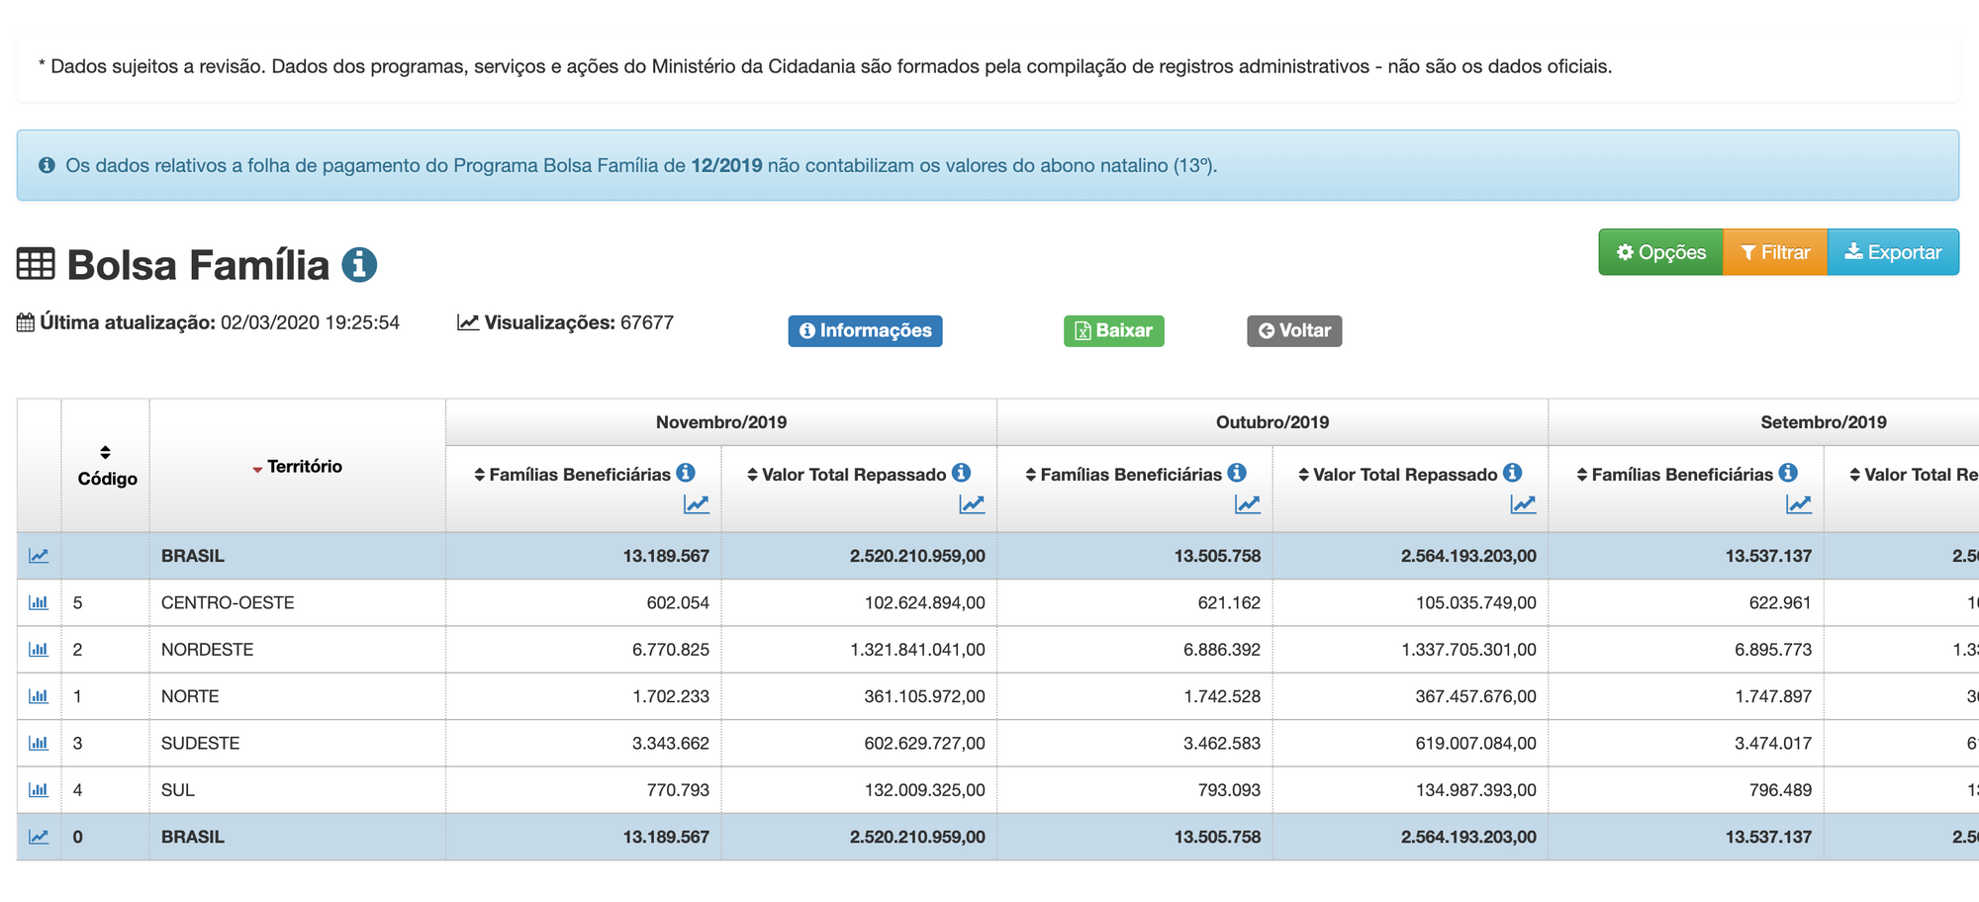
Task: Sort Outubro/2019 Valor Total Repassado column
Action: click(1304, 475)
